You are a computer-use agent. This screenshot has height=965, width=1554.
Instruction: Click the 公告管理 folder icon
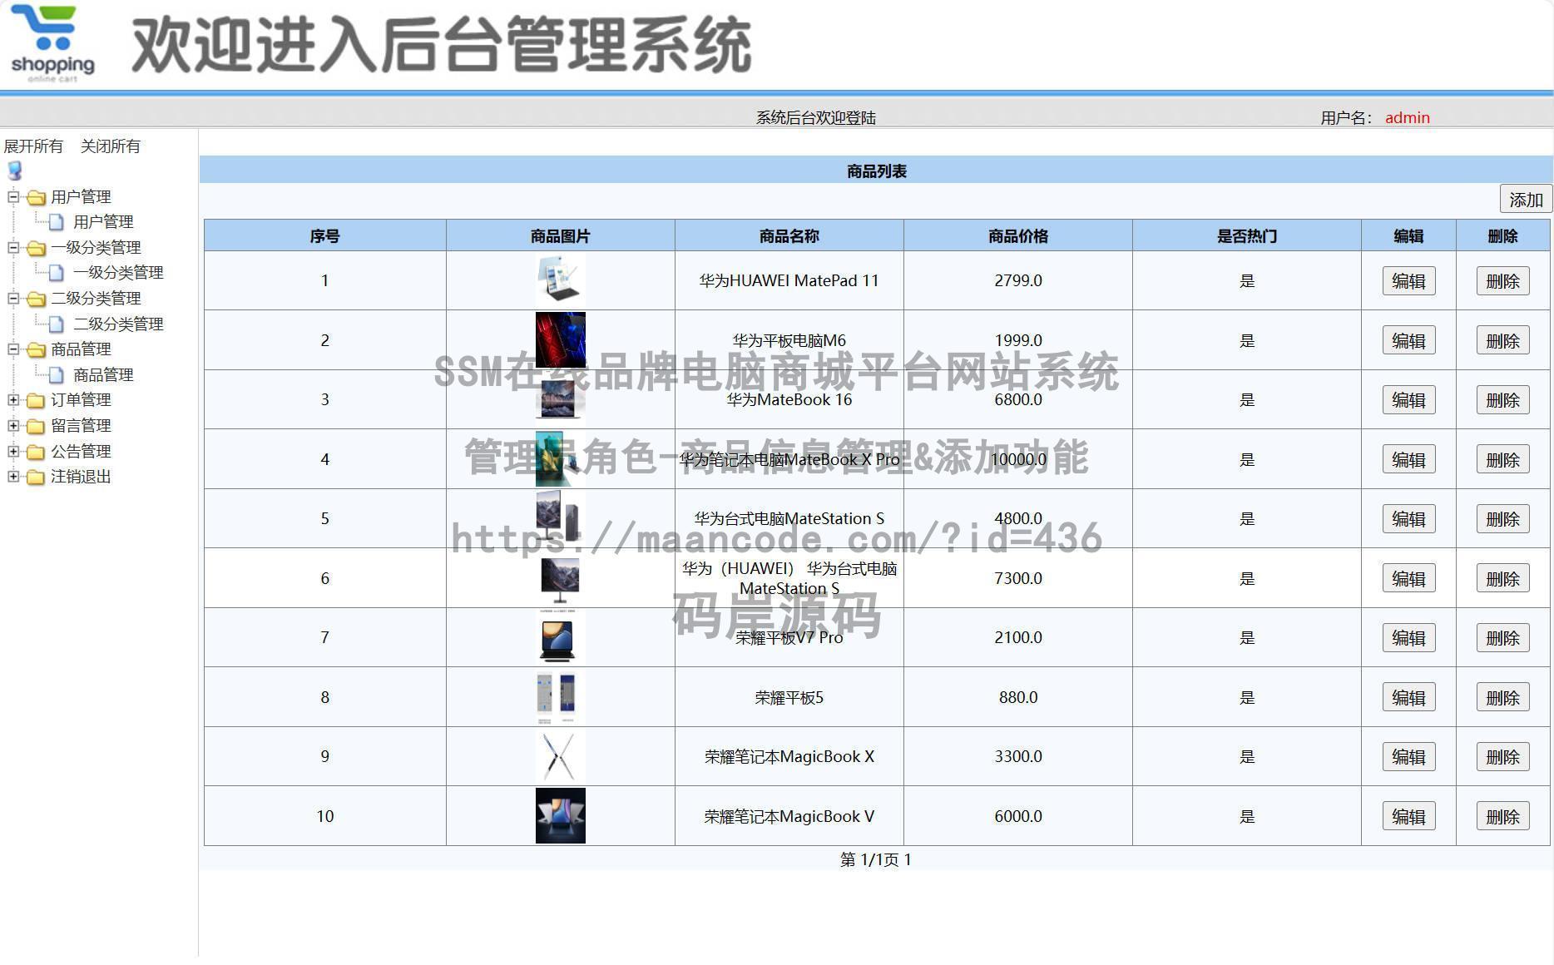(x=36, y=453)
